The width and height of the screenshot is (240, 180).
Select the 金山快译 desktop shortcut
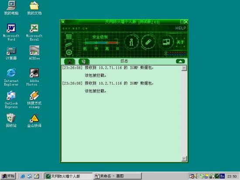point(34,121)
